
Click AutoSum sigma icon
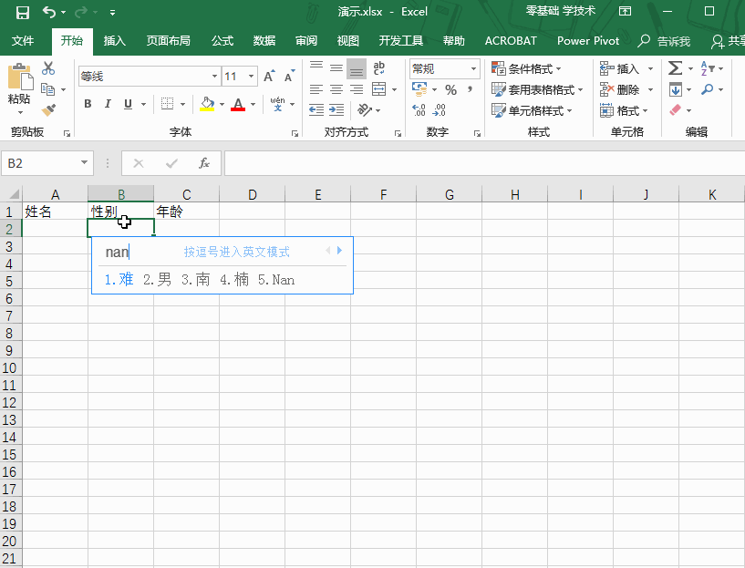tap(675, 67)
